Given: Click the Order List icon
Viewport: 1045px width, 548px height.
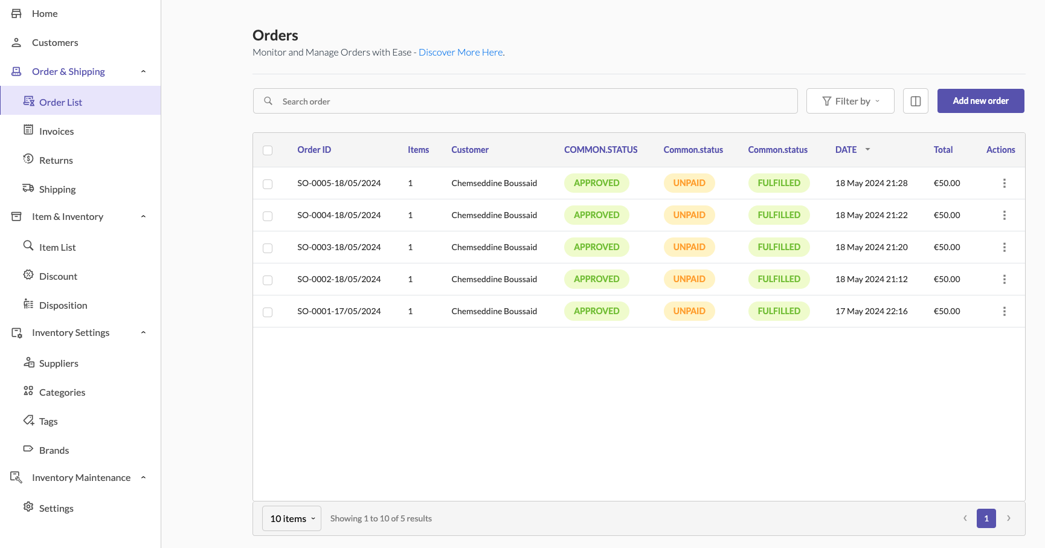Looking at the screenshot, I should [28, 101].
